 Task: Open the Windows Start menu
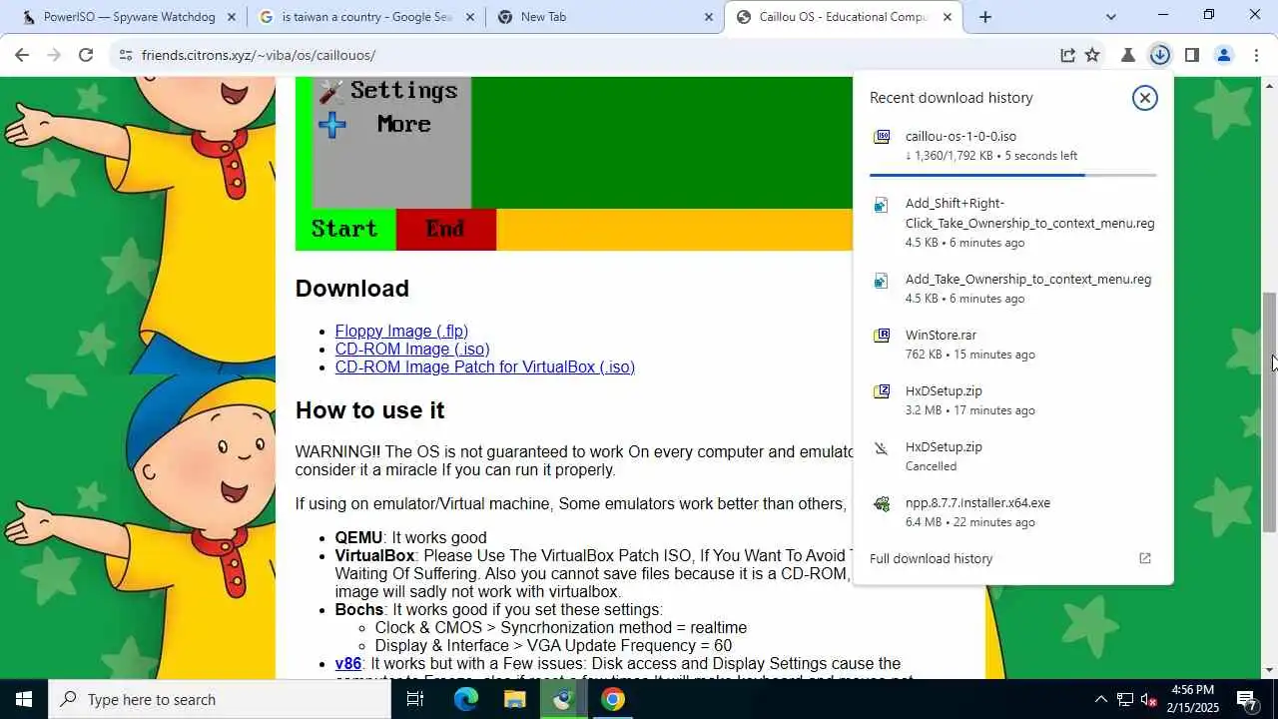[x=24, y=699]
